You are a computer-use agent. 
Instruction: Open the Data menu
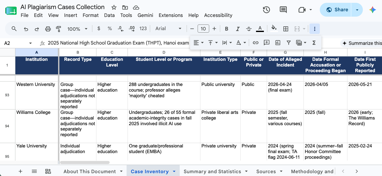coord(109,15)
